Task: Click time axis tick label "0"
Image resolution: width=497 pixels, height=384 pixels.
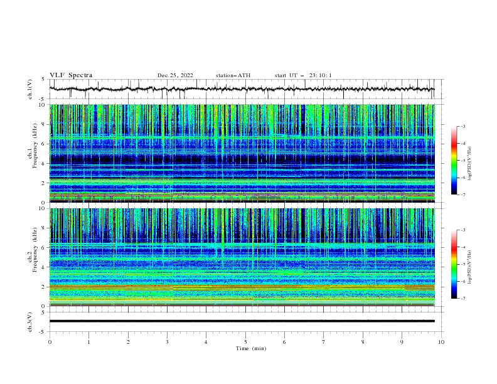Action: pos(50,342)
